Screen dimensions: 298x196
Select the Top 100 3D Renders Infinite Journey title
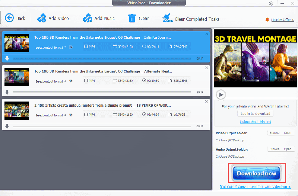pyautogui.click(x=102, y=38)
